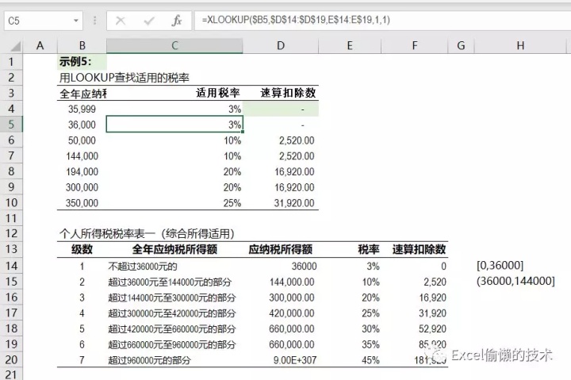Click the Cancel (X) formula bar icon

pos(121,21)
